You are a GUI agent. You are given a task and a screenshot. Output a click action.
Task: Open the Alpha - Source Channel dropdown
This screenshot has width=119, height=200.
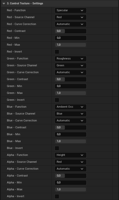[x=70, y=162]
